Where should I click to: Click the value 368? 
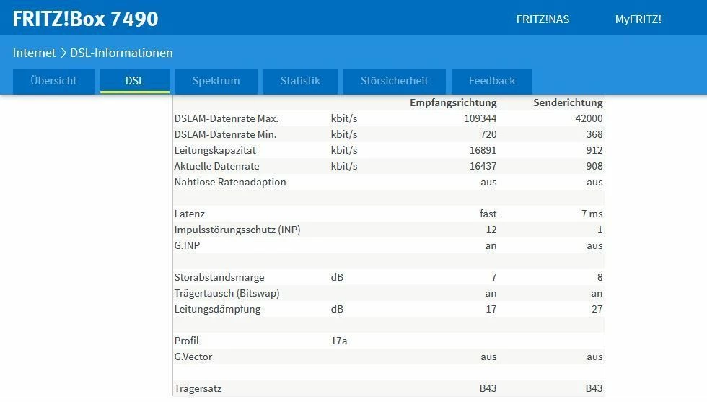(594, 134)
